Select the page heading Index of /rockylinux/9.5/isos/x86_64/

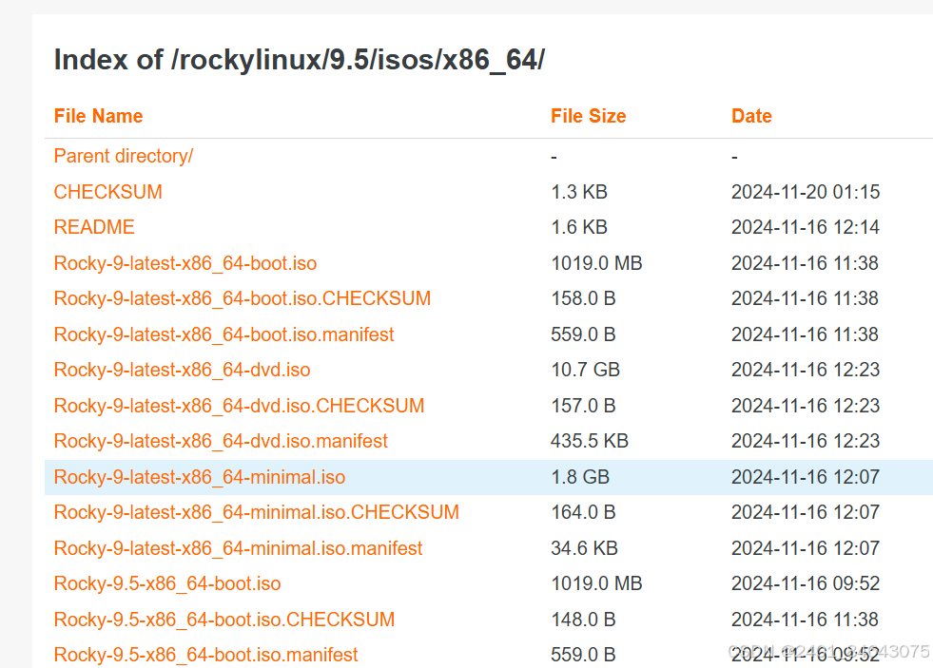[300, 59]
